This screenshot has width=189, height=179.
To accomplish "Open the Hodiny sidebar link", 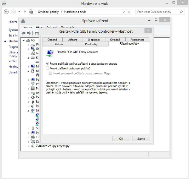I will (13, 67).
